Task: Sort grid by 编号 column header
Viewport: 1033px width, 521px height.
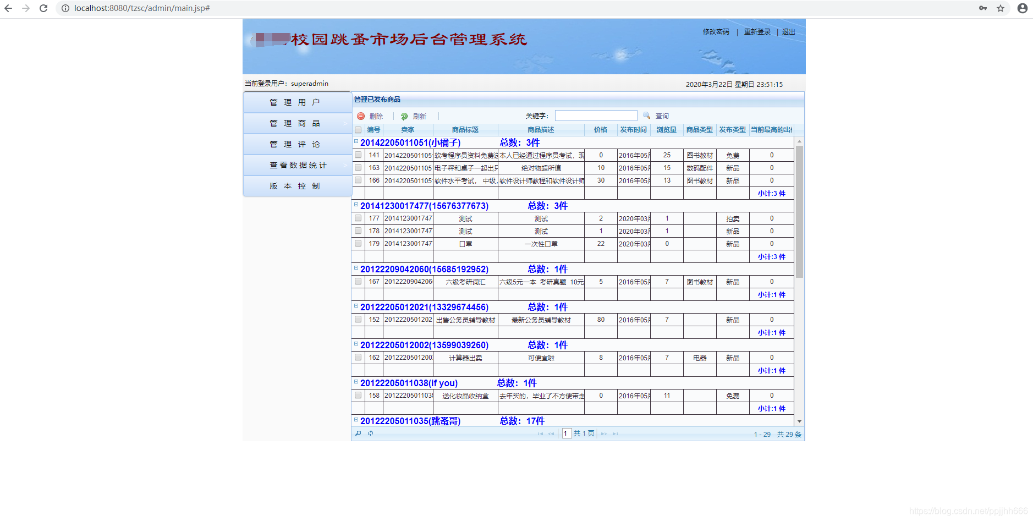Action: click(374, 130)
